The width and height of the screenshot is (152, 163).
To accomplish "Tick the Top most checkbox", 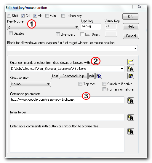I will click(80, 84).
